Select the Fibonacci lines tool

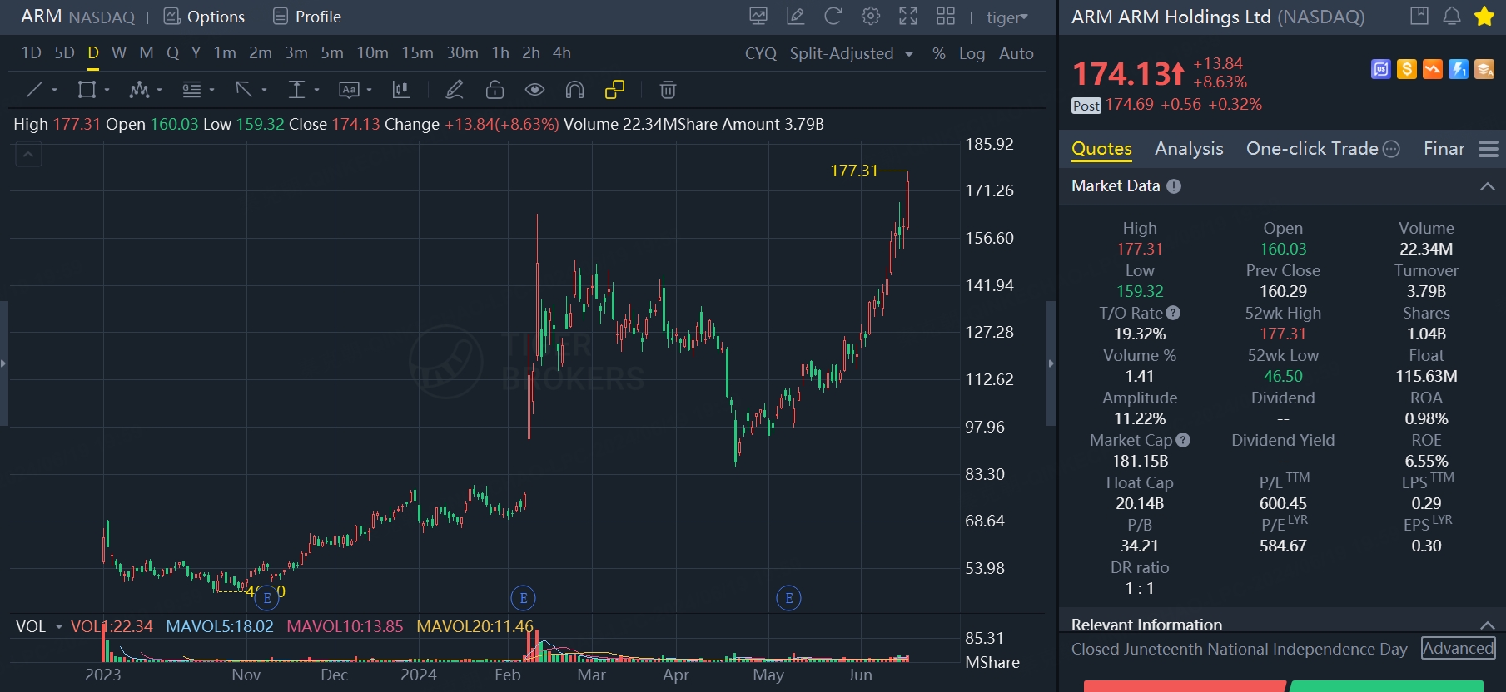click(191, 90)
